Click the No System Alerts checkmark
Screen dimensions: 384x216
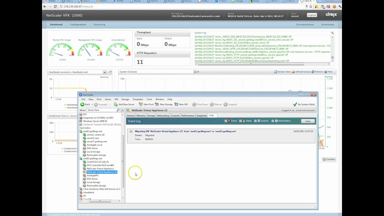295,104
